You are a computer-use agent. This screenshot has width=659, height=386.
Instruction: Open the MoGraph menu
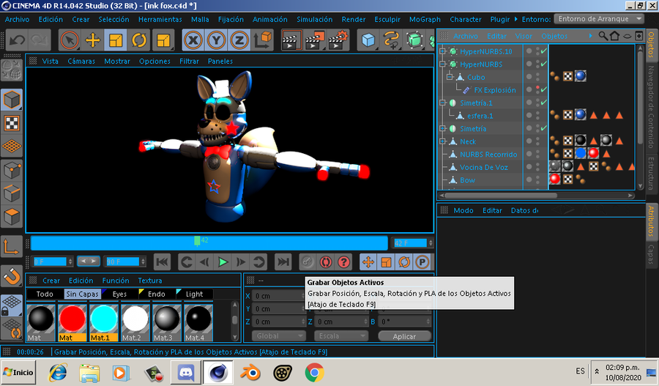point(425,19)
